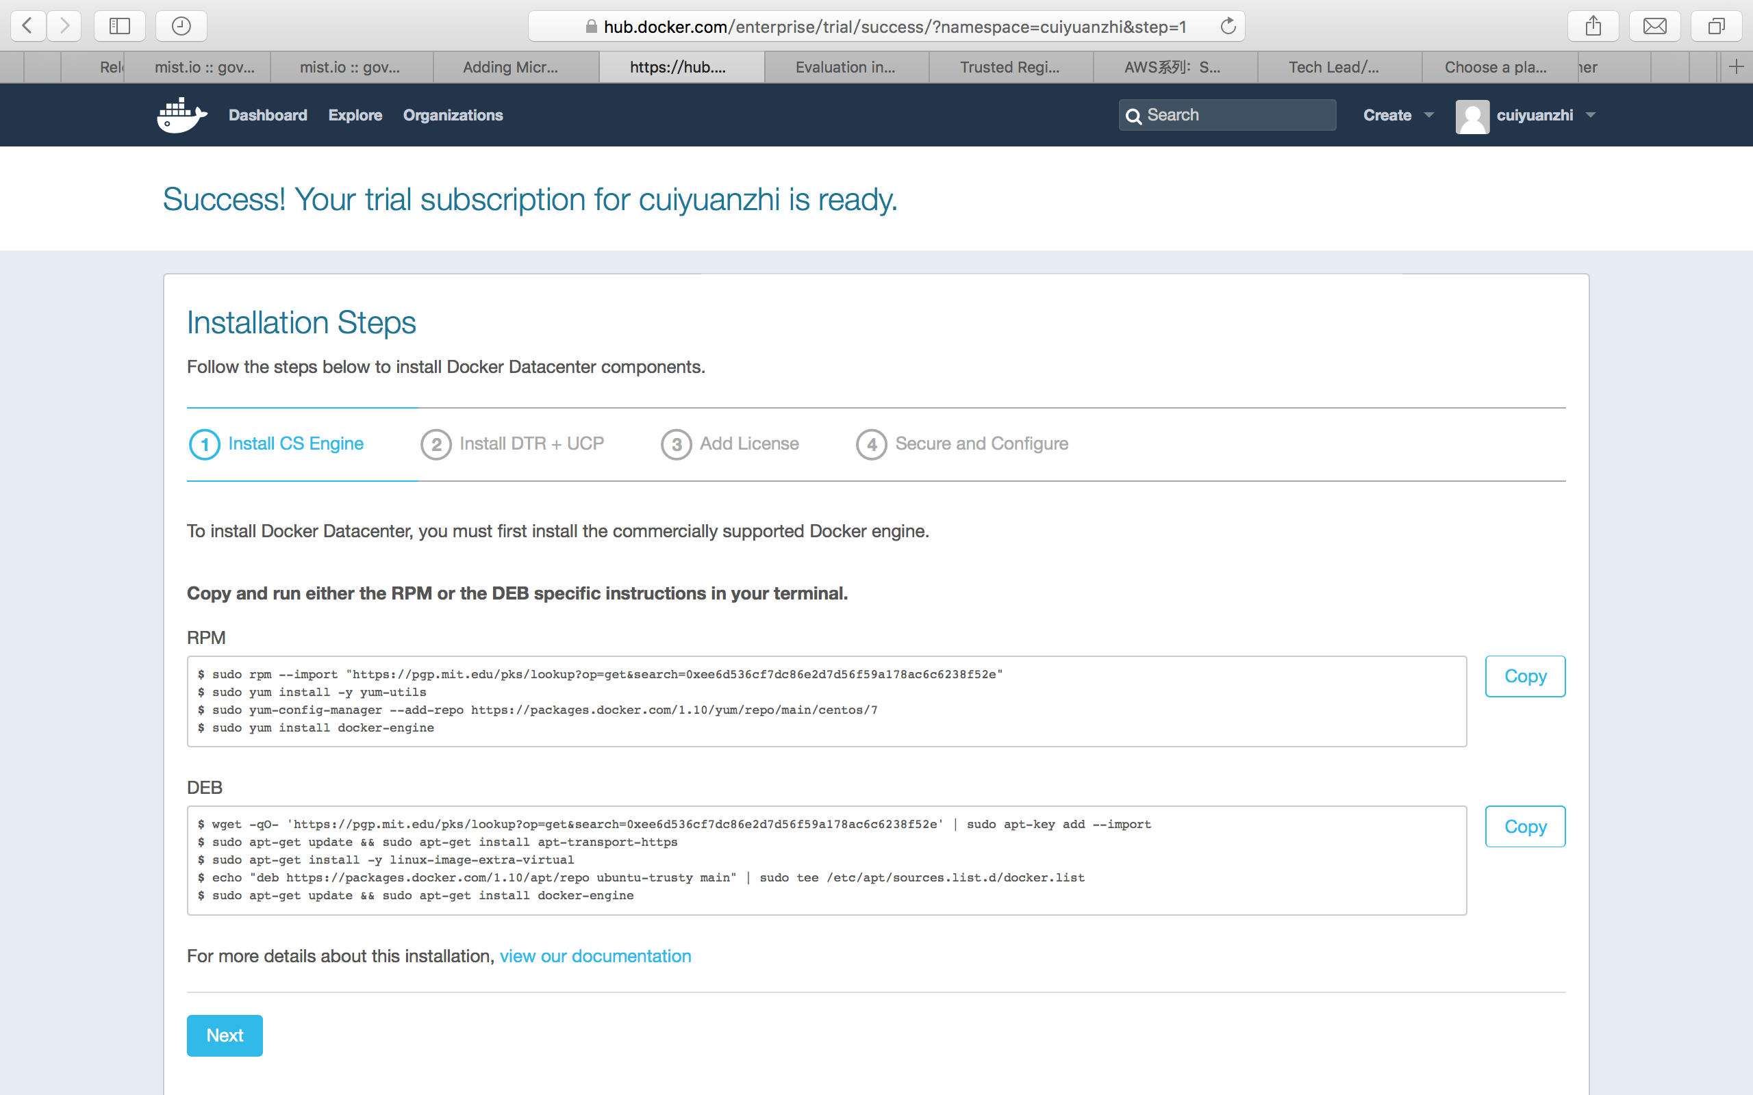
Task: Click the cuiyuanzhi user avatar
Action: (1472, 116)
